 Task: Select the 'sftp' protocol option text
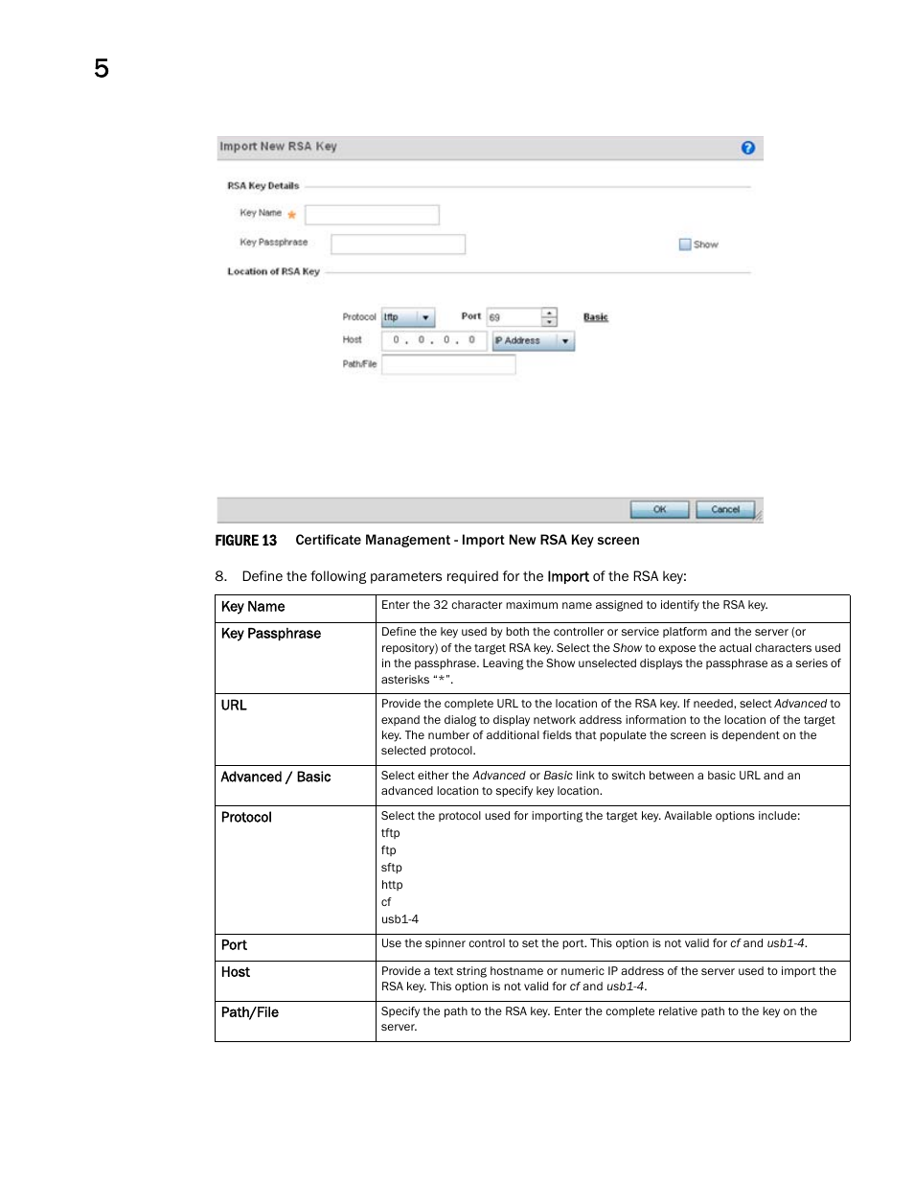pyautogui.click(x=392, y=868)
